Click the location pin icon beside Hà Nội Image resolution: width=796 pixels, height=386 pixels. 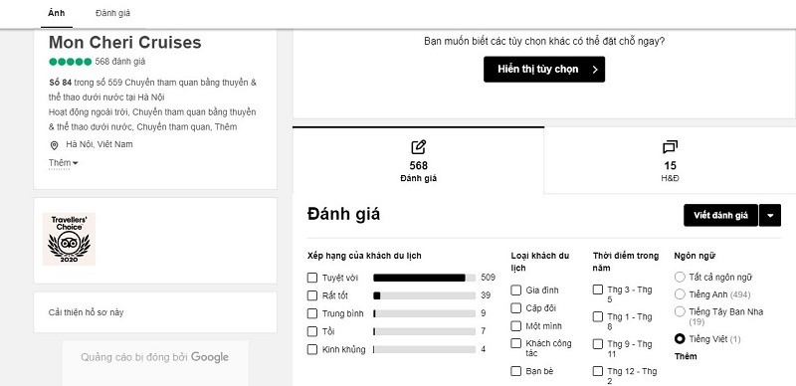click(55, 146)
